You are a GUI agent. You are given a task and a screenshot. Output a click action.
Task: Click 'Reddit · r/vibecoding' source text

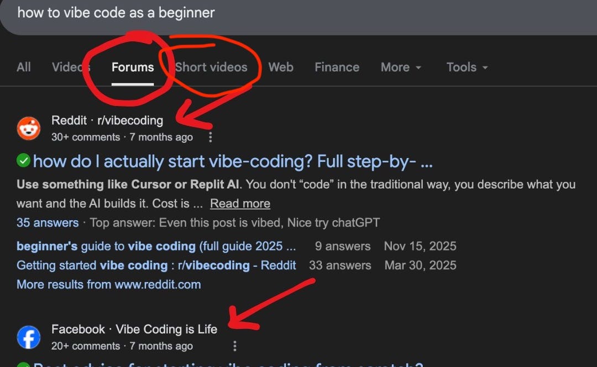(107, 120)
